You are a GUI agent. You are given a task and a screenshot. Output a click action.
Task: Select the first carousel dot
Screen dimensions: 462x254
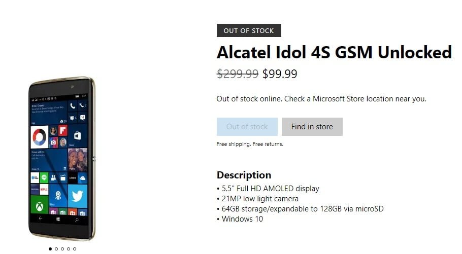[50, 249]
